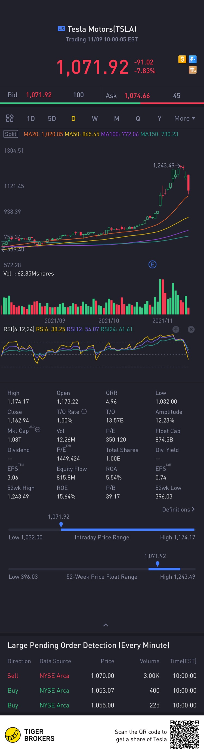Collapse the stats panel with up chevron
This screenshot has width=204, height=755.
[x=106, y=625]
